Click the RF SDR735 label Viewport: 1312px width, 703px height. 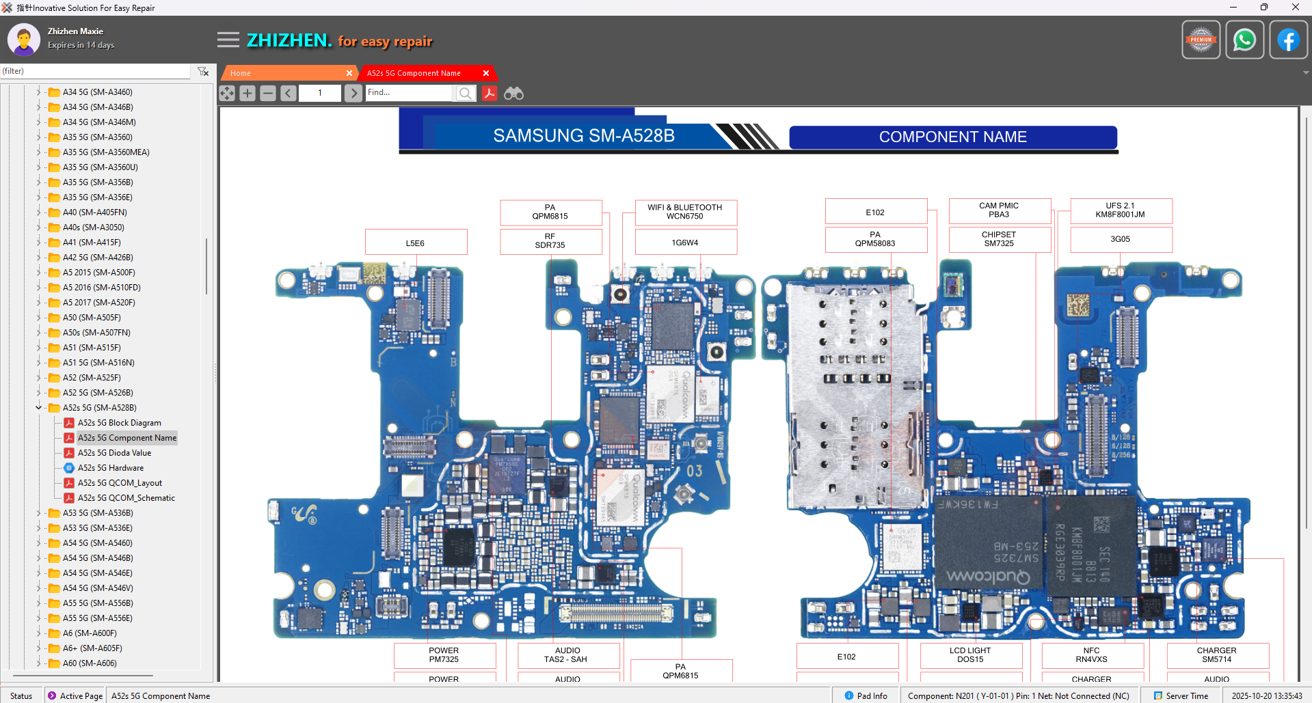[550, 241]
